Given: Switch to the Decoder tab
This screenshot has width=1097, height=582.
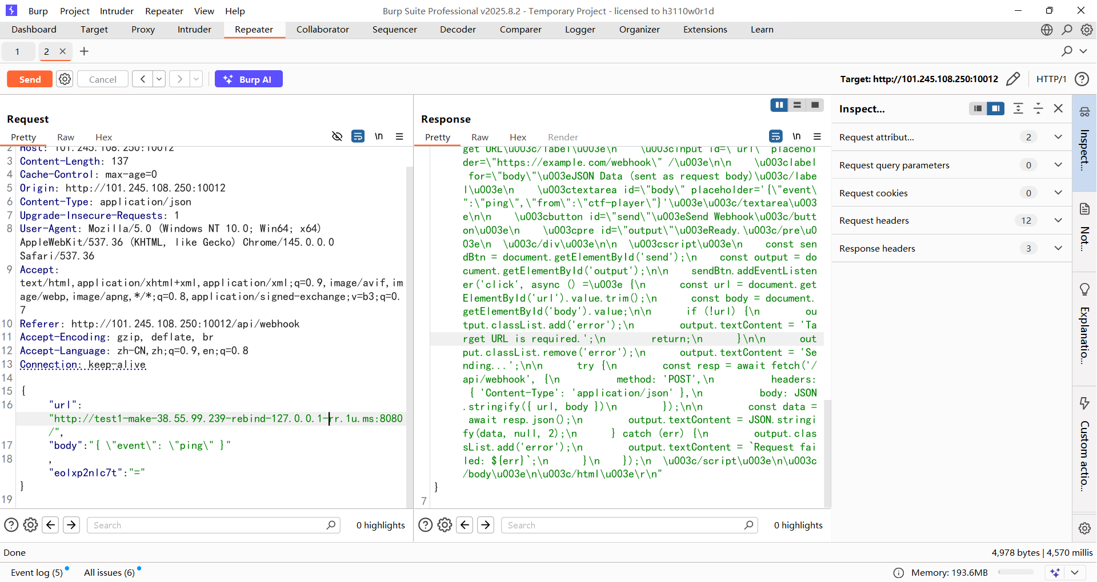Looking at the screenshot, I should 458,30.
